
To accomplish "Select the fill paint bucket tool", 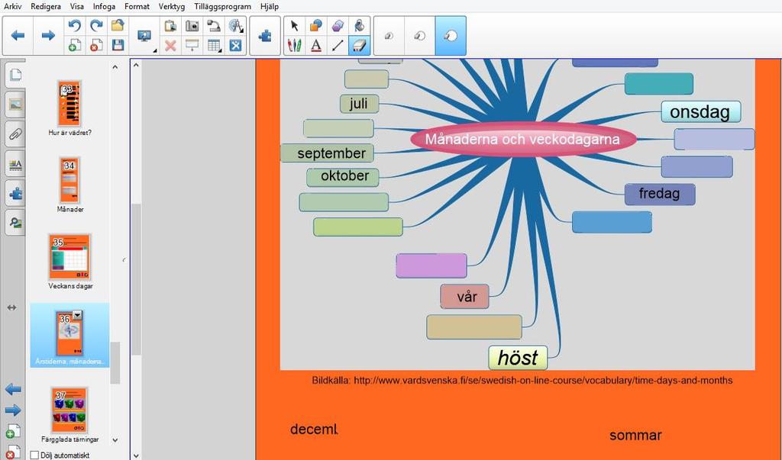I will click(359, 26).
